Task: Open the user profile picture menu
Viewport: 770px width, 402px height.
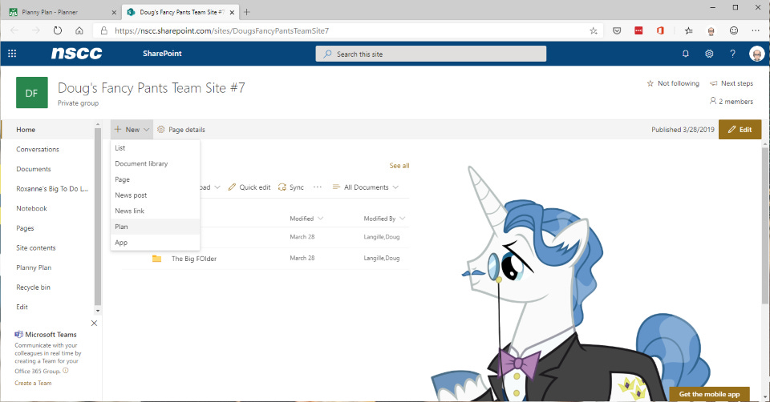Action: [756, 54]
